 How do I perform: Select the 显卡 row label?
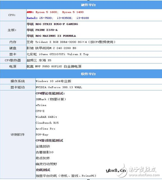[x=13, y=54]
